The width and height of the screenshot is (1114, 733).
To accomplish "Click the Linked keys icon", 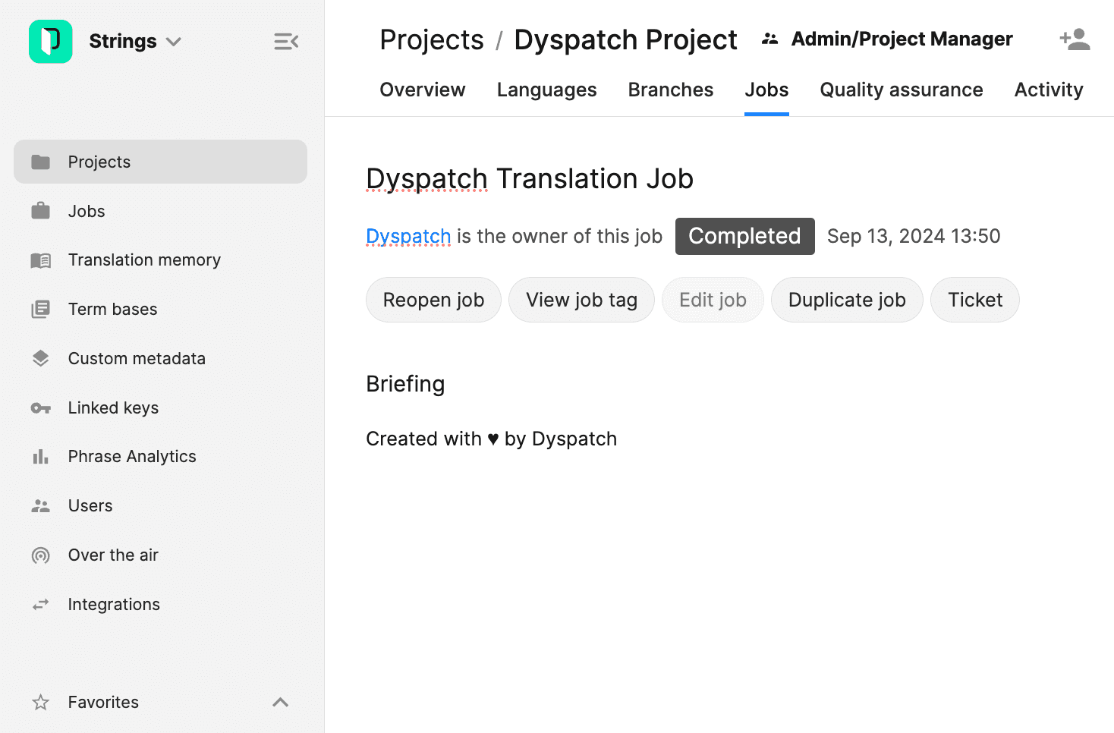I will click(x=39, y=407).
